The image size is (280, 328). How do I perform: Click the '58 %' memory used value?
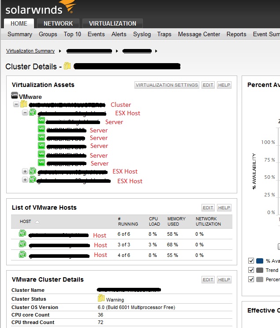(172, 234)
